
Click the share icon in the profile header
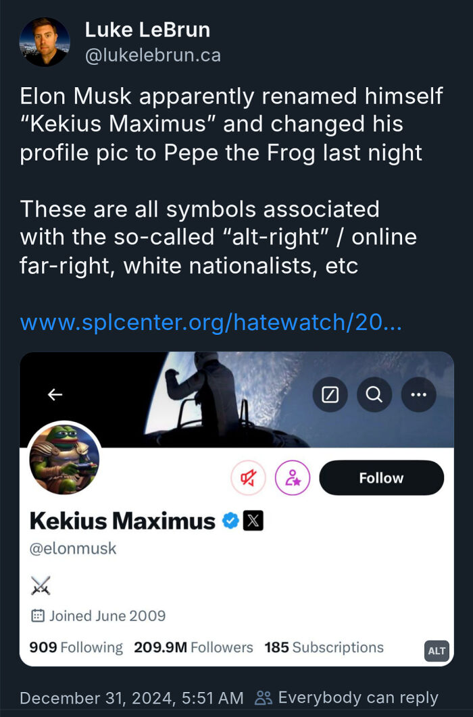pyautogui.click(x=330, y=394)
